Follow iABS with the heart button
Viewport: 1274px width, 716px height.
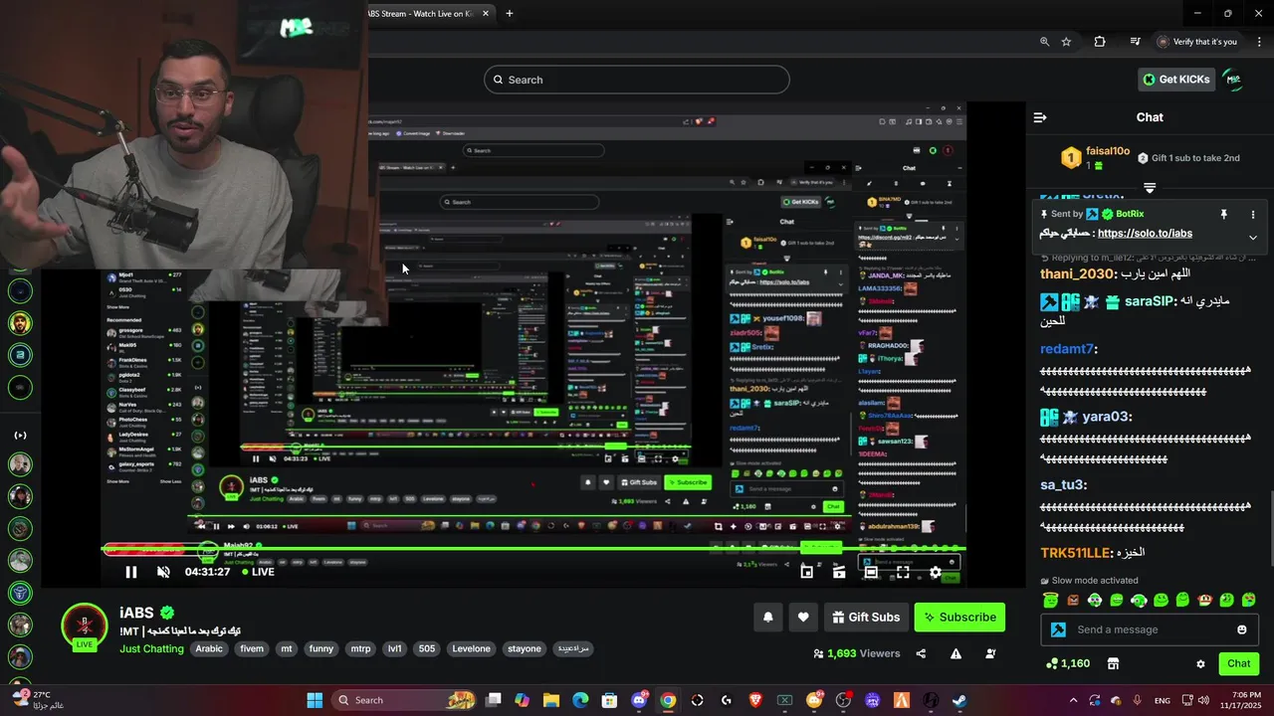tap(803, 618)
